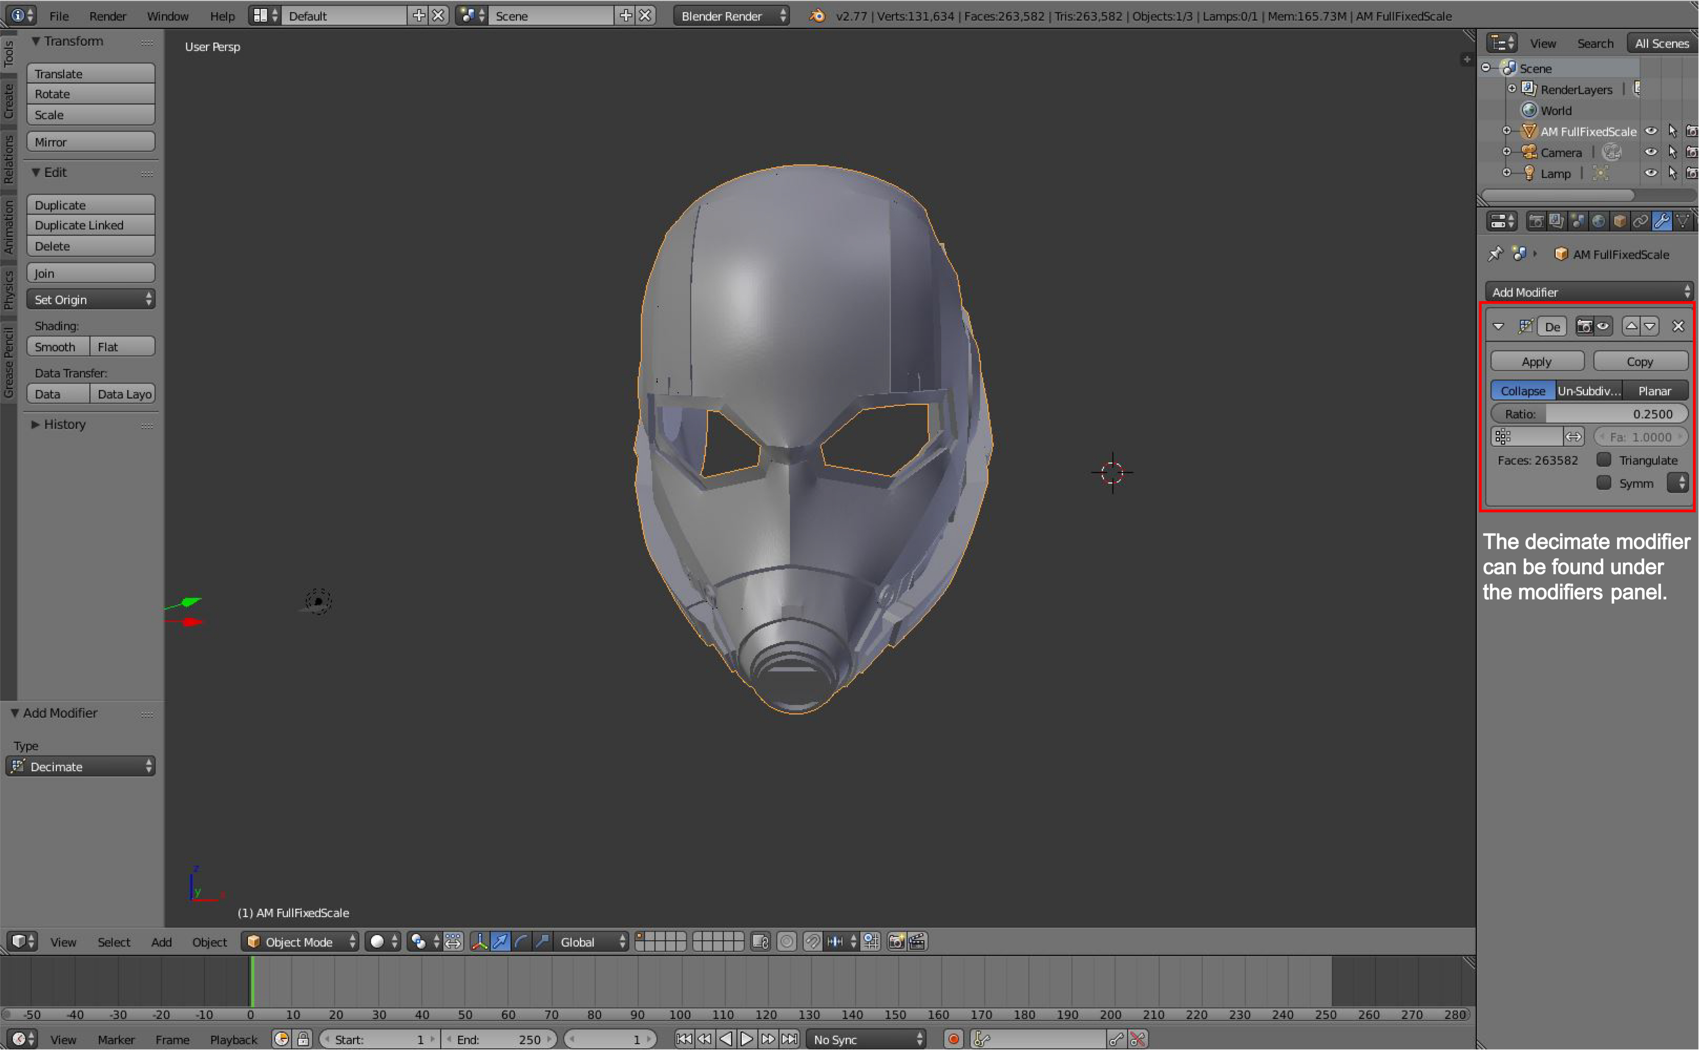Switch to the Grease Pencil tab
The height and width of the screenshot is (1050, 1699).
[x=8, y=363]
